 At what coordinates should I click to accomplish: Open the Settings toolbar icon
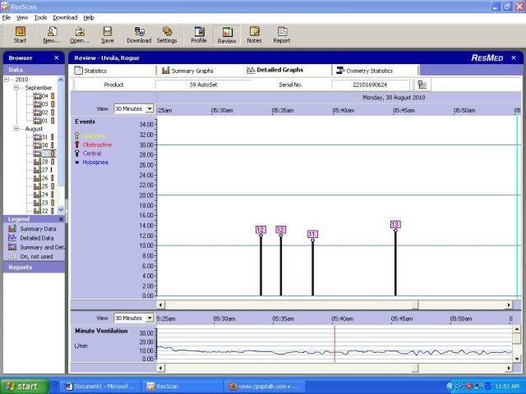coord(167,34)
